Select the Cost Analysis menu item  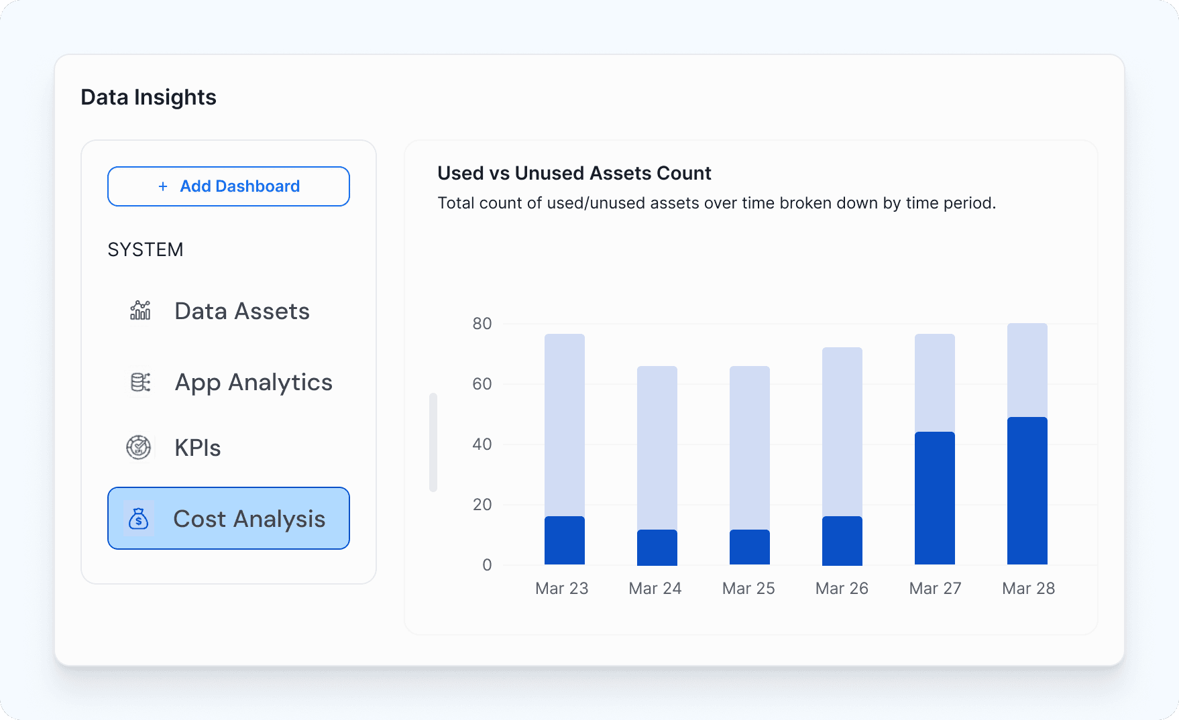(229, 518)
